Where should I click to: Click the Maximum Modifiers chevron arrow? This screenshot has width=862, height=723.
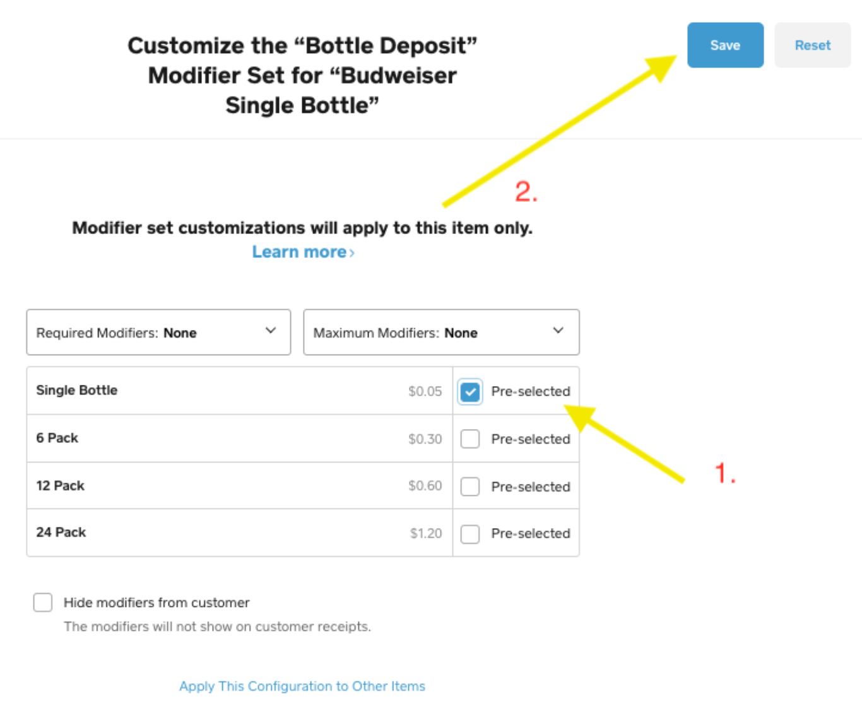click(558, 331)
